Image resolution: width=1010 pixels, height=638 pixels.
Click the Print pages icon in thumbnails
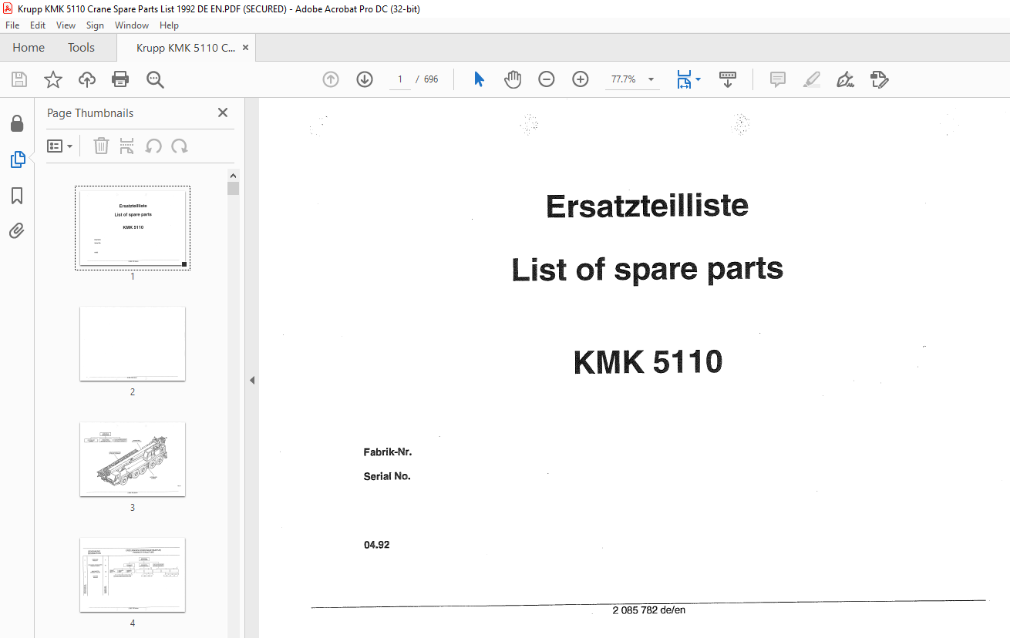pyautogui.click(x=127, y=146)
